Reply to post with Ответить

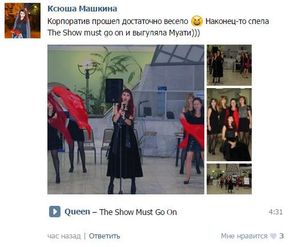(x=104, y=236)
